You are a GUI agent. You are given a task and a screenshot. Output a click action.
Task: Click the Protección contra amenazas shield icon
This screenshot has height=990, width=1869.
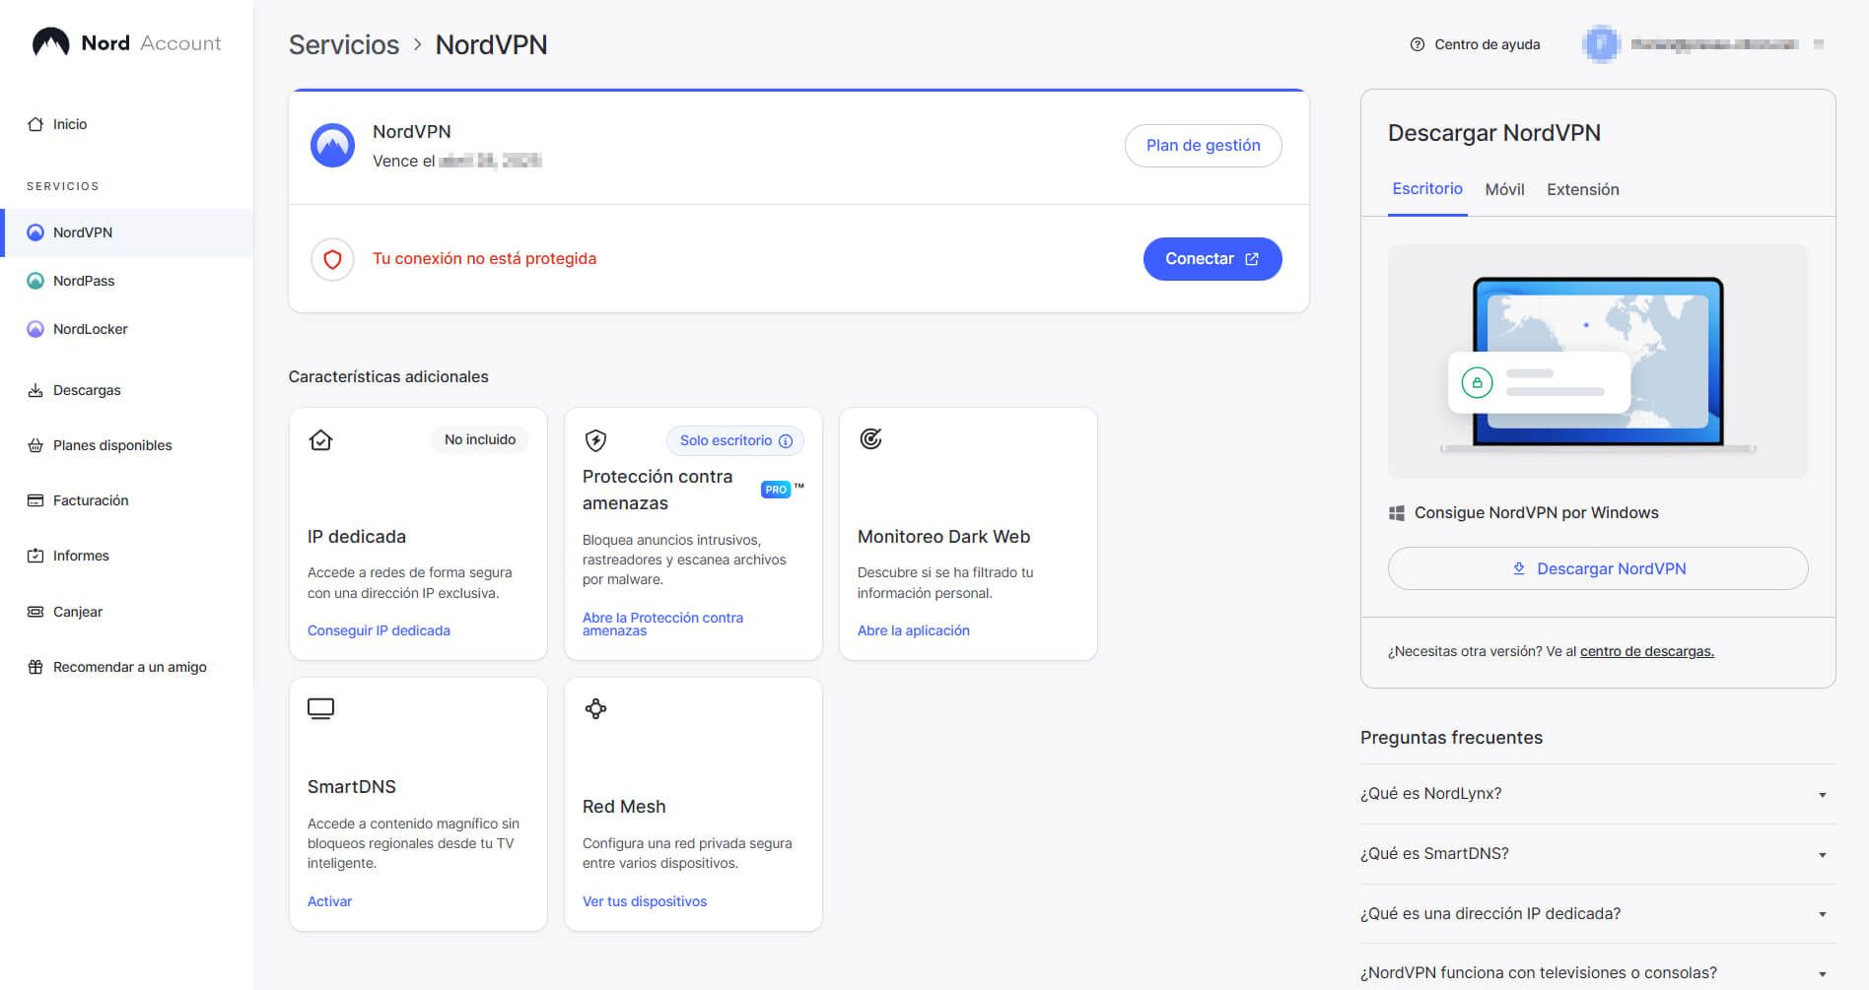(x=595, y=439)
